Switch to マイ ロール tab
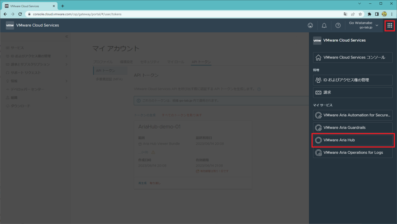Screen dimensions: 397x224 point(176,62)
